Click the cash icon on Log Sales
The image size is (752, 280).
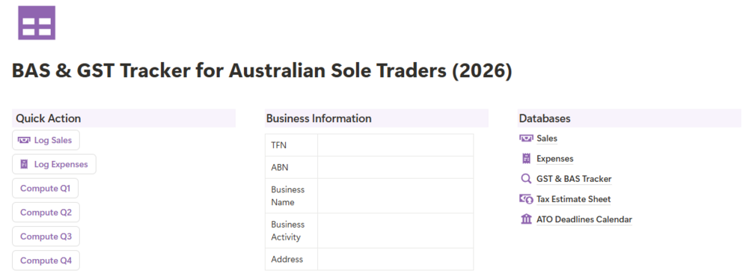23,140
